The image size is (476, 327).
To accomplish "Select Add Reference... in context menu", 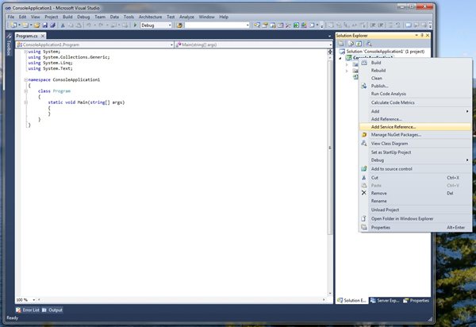I will (415, 119).
